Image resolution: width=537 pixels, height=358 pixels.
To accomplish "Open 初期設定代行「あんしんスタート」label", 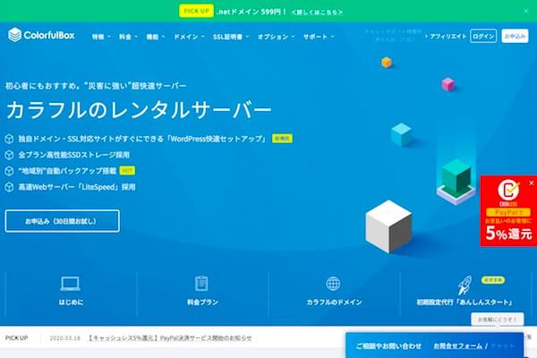I will click(x=465, y=303).
